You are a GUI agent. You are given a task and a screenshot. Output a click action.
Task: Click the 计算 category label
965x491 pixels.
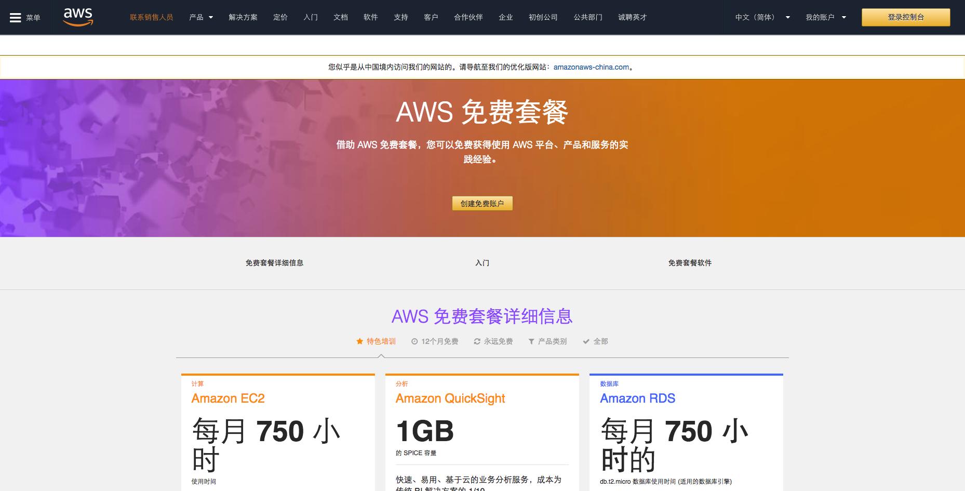pos(197,384)
